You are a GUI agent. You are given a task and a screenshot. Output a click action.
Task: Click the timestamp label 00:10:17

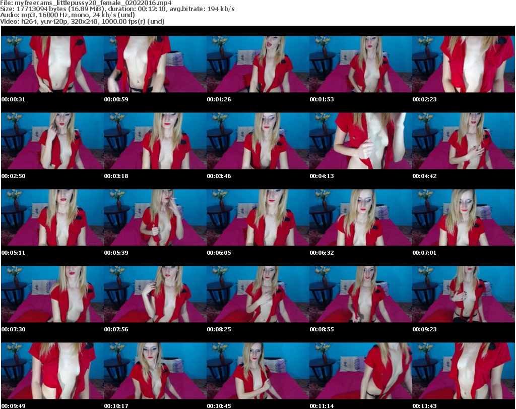coord(116,406)
